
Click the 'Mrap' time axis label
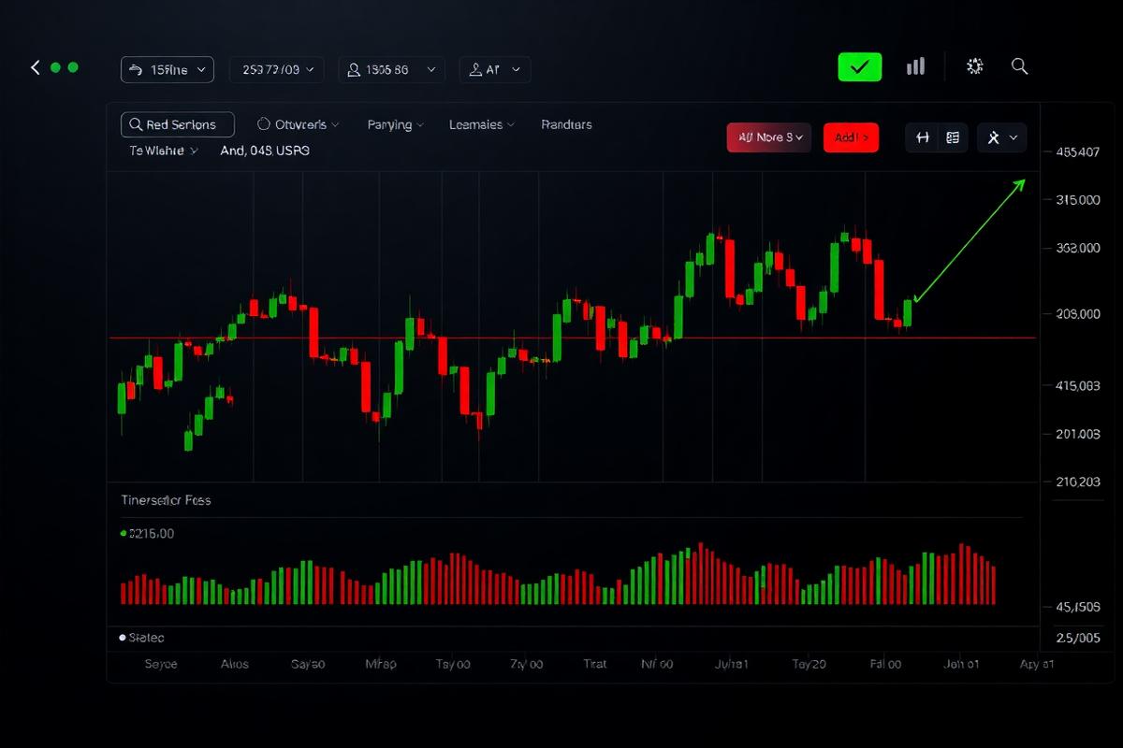click(x=380, y=664)
